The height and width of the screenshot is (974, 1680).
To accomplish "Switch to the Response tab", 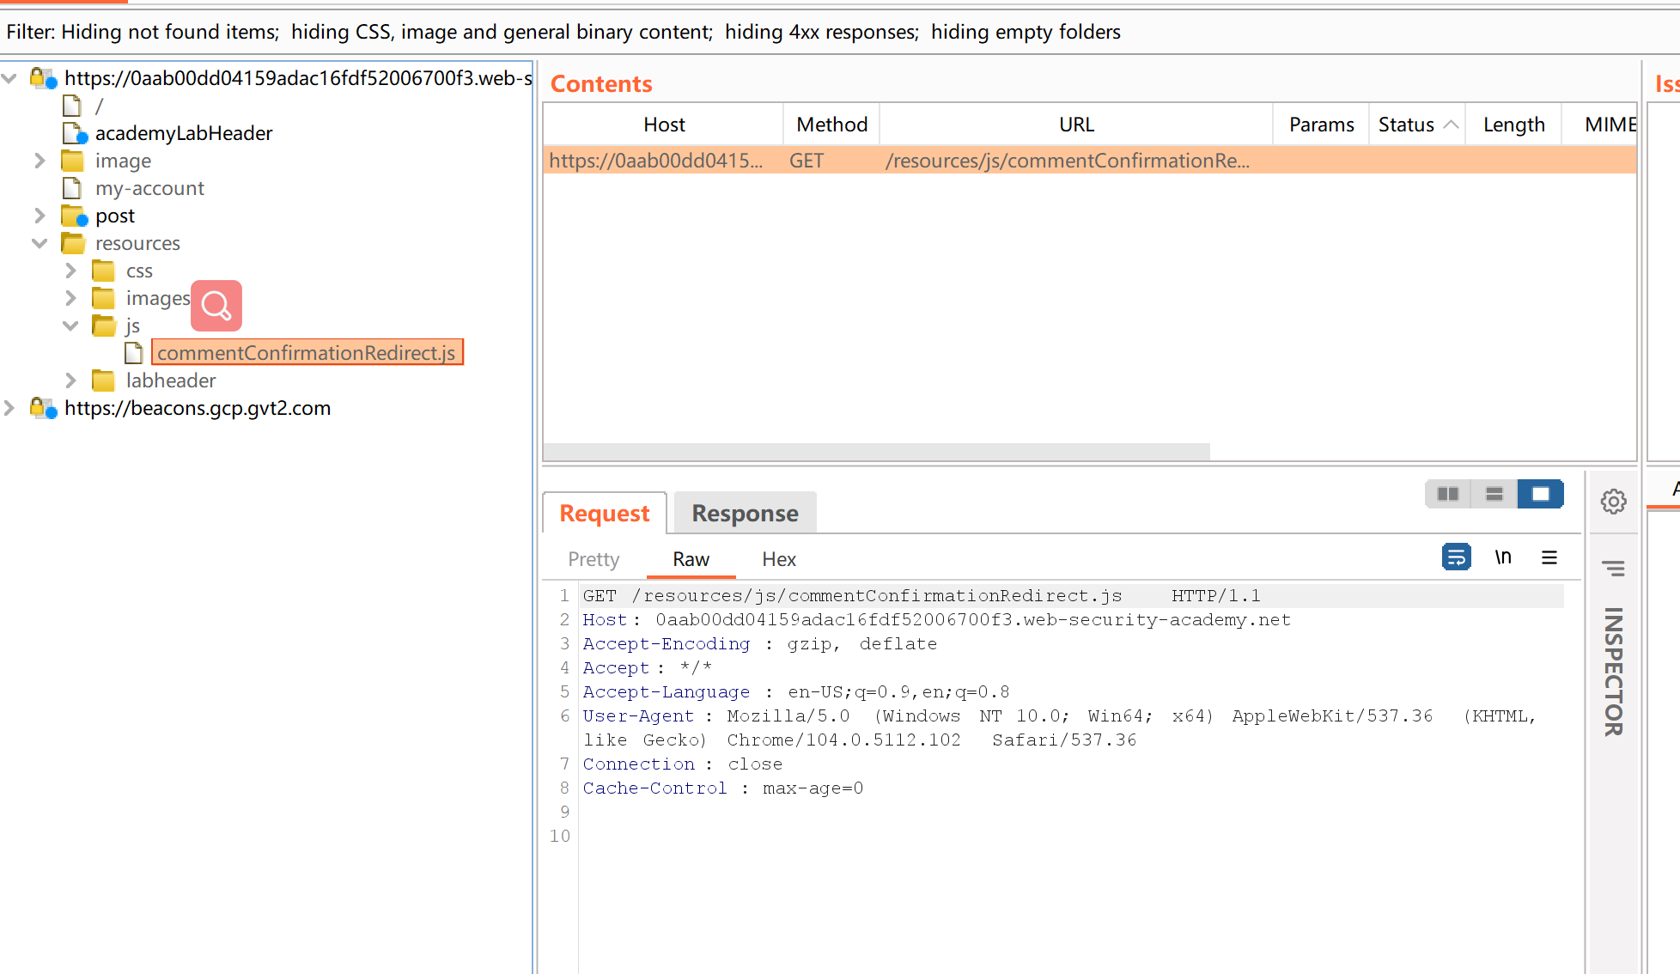I will [745, 513].
